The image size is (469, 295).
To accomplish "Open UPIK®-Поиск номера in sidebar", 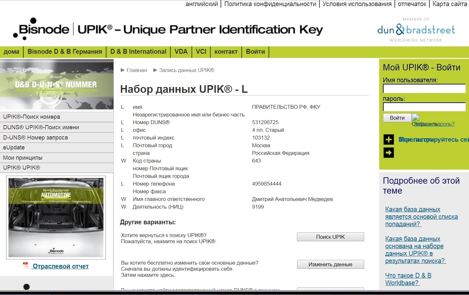I will click(32, 117).
